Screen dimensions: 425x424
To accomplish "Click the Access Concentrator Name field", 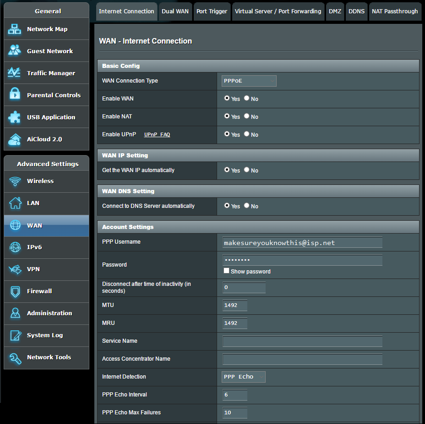I will 302,359.
